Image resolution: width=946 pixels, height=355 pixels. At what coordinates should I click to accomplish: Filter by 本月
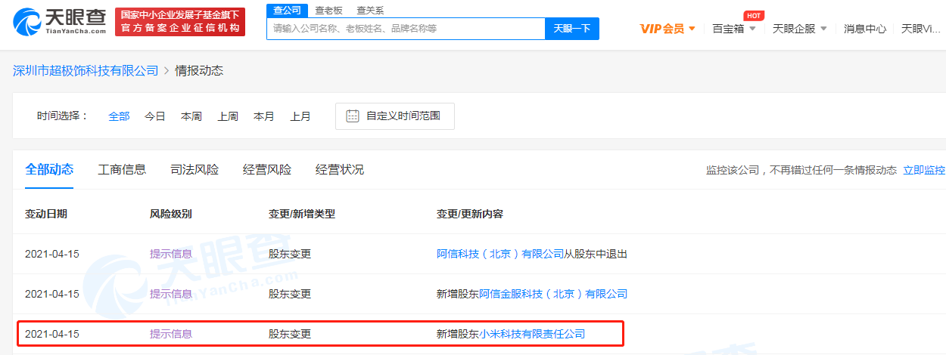264,116
